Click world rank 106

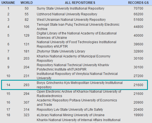click(26, 27)
